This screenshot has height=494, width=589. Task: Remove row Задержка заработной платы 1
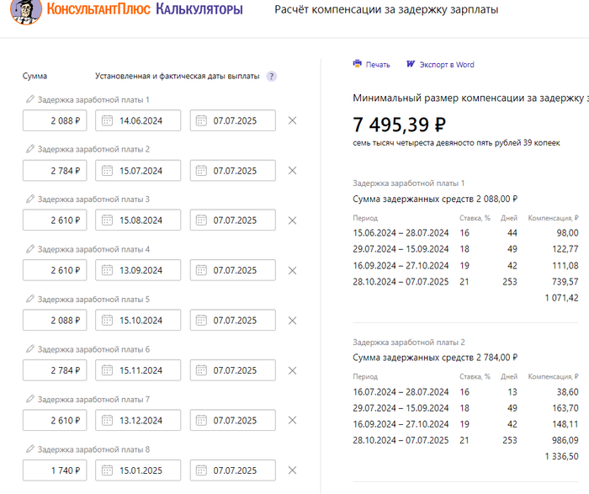click(x=292, y=120)
